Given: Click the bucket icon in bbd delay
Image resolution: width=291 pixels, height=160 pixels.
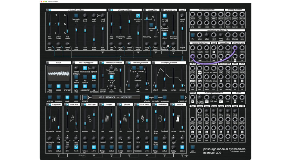Looking at the screenshot, I should [160, 119].
